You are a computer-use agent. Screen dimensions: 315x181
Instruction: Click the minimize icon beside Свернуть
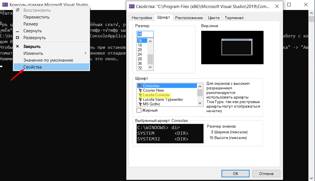click(x=17, y=31)
